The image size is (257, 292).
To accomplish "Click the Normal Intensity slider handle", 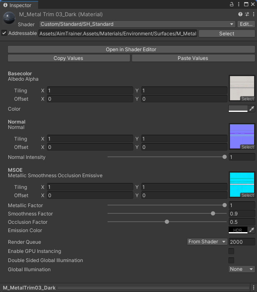I will [x=225, y=157].
